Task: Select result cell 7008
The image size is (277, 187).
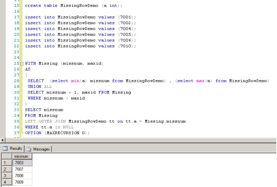Action: 22,175
